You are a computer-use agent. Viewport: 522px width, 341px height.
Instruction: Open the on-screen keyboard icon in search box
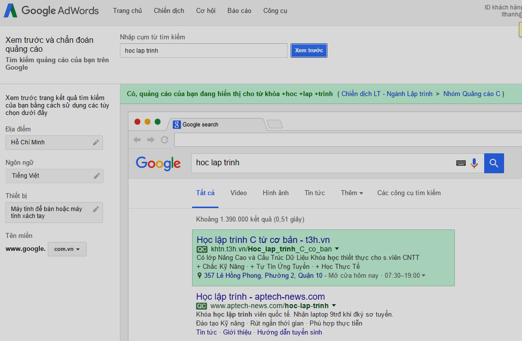coord(461,163)
